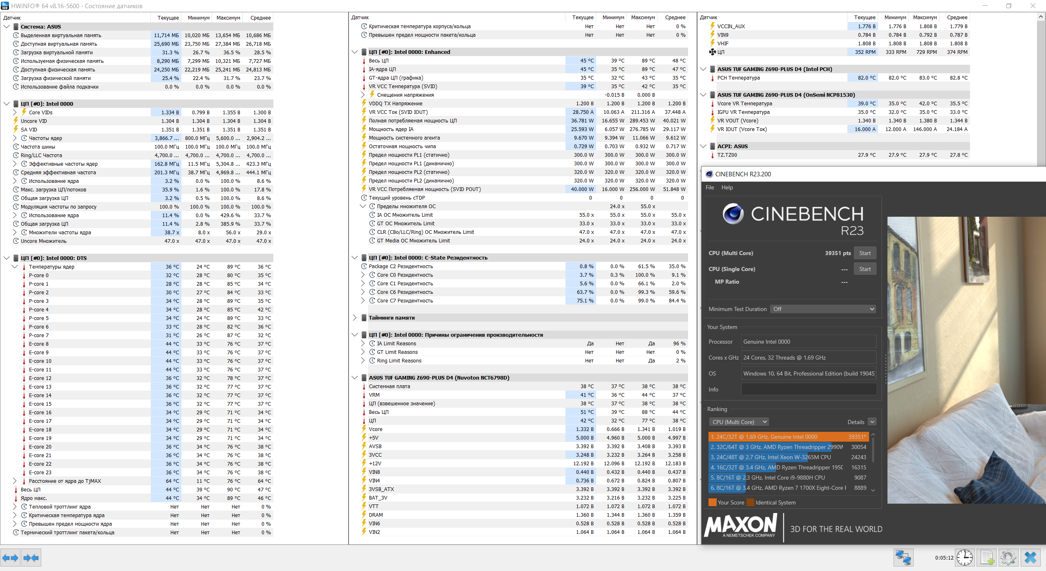Open Cinebench File menu
This screenshot has height=571, width=1046.
[710, 187]
